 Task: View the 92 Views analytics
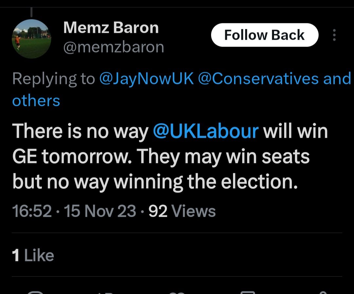click(182, 211)
